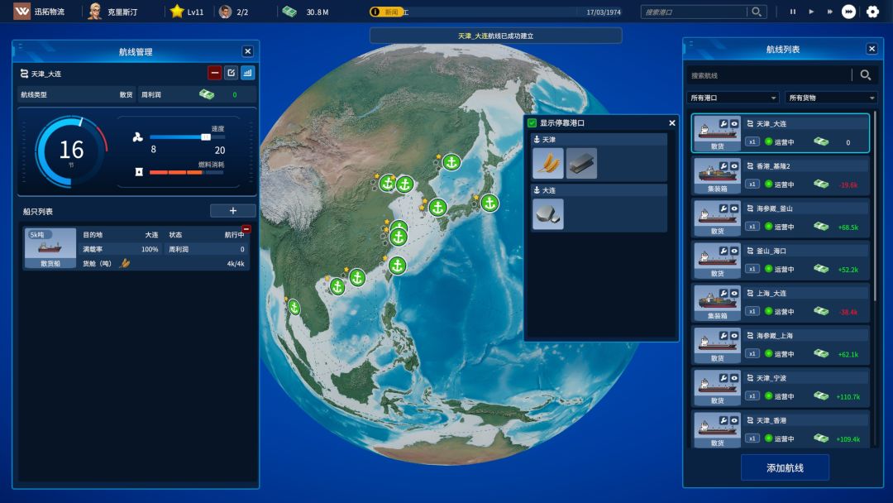
Task: Click the wrench icon on 天津_大连 route
Action: 723,123
